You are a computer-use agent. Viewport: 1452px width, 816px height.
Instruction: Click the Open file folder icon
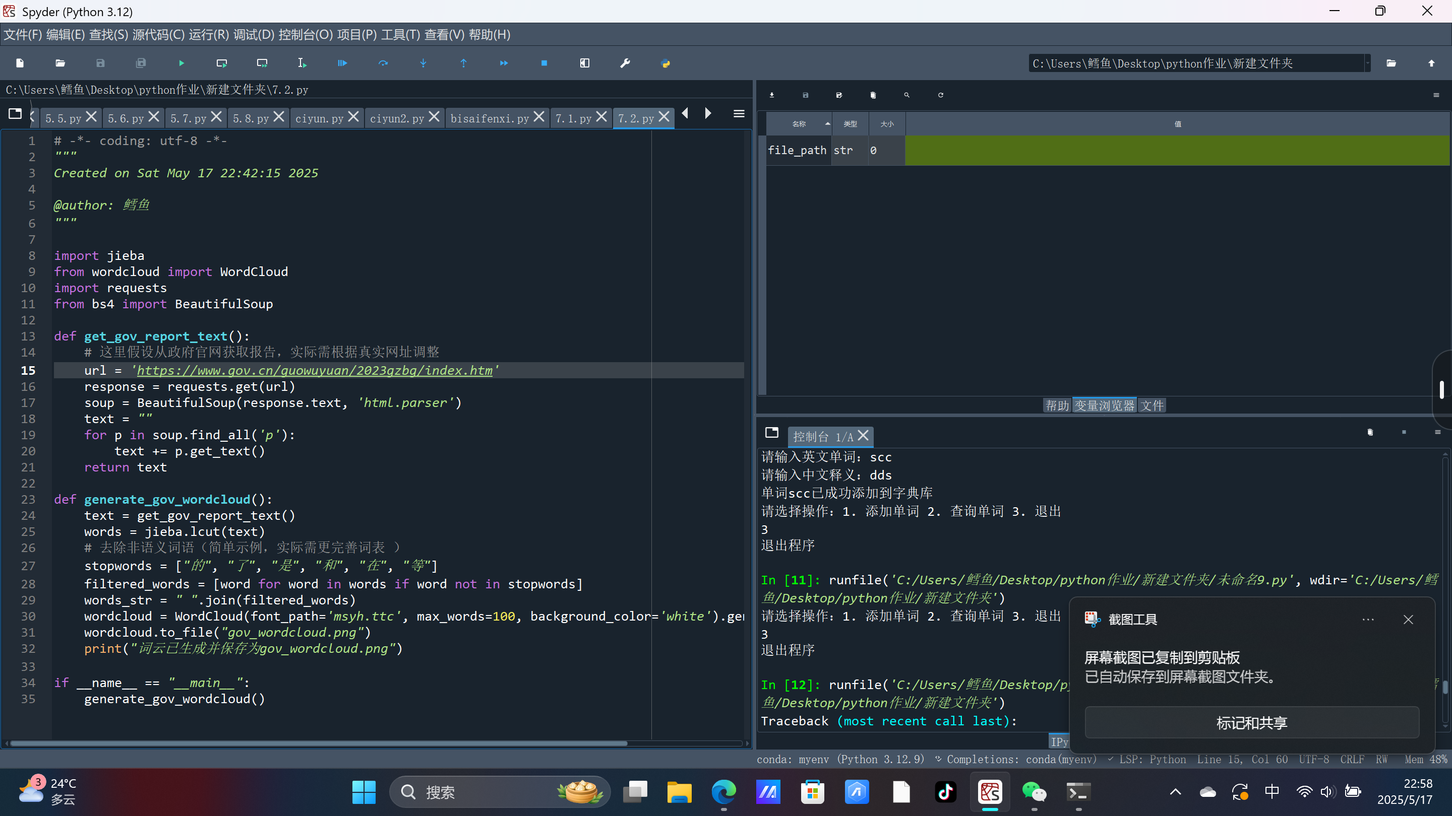[60, 63]
